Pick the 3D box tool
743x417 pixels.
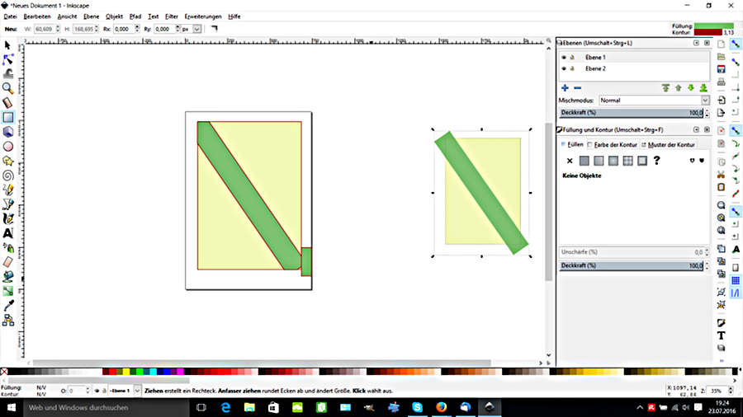pos(7,131)
